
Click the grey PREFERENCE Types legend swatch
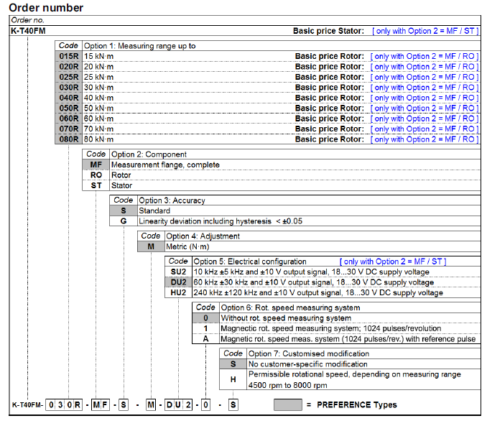pyautogui.click(x=287, y=405)
